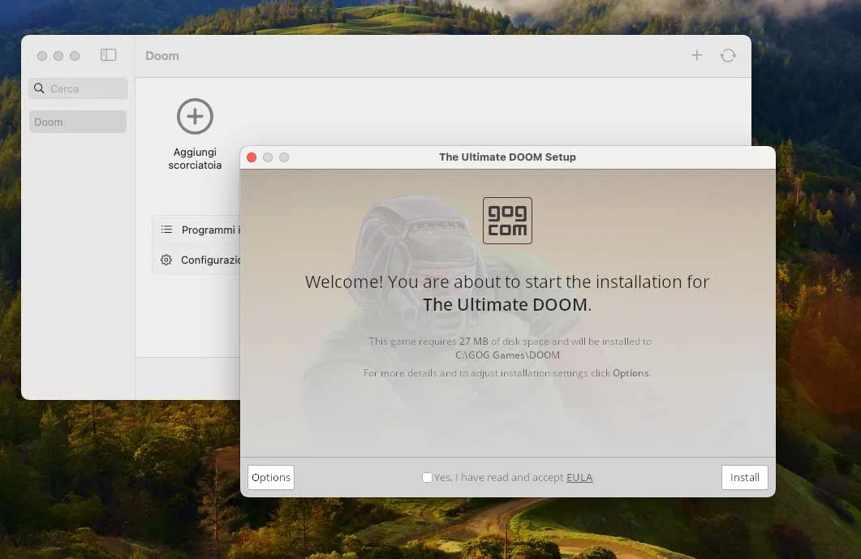The image size is (861, 559).
Task: Click the Aggiungi scorciatoia label
Action: click(195, 158)
